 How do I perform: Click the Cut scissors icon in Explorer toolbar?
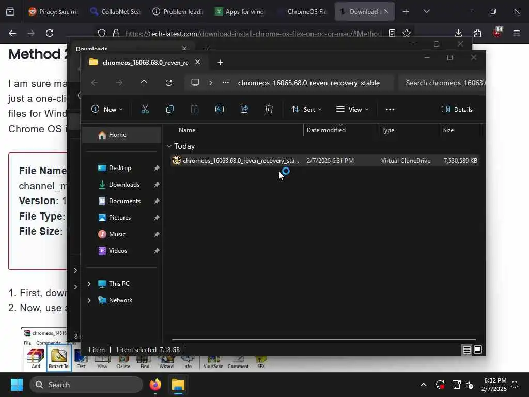pos(145,110)
